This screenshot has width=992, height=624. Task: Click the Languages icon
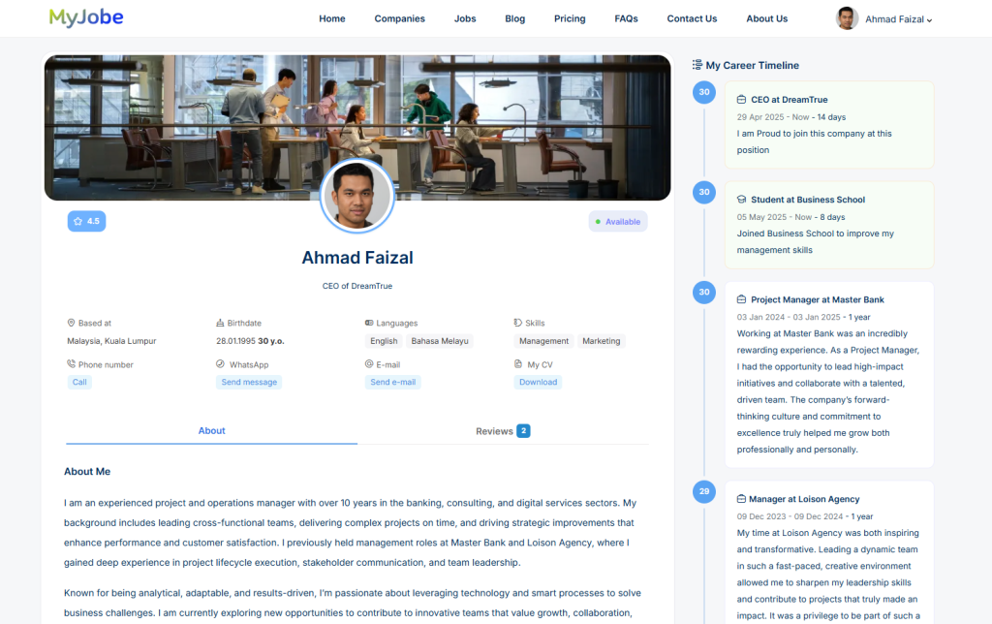click(x=369, y=323)
